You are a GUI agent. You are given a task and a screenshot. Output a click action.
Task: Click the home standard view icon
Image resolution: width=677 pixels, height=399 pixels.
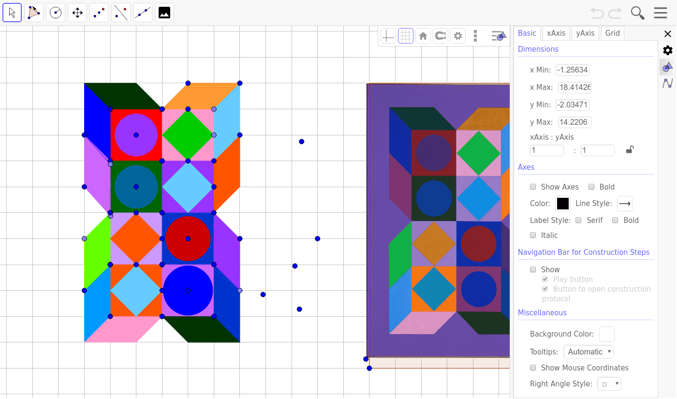[x=423, y=36]
